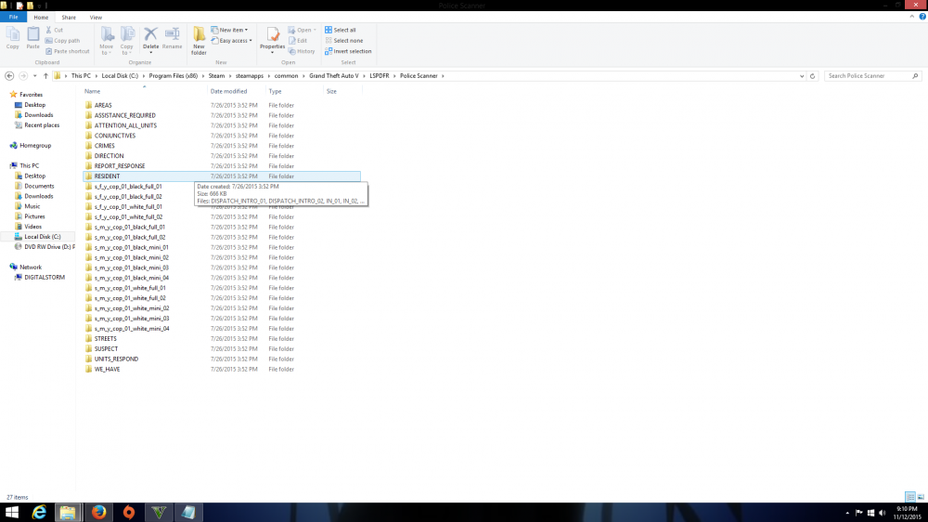928x522 pixels.
Task: Open Internet Explorer from the taskbar
Action: pos(39,512)
